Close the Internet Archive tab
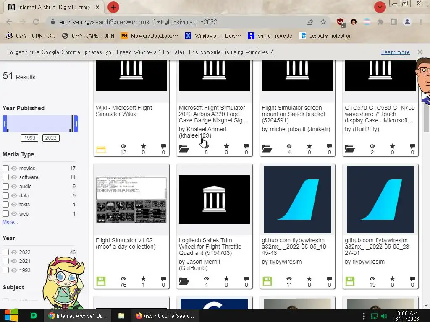The image size is (430, 322). tap(97, 8)
